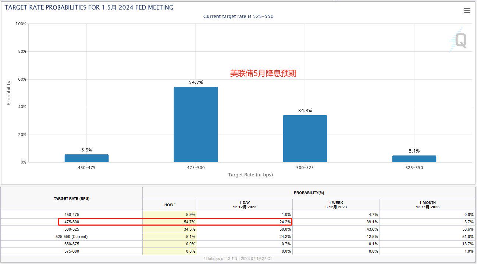Image resolution: width=477 pixels, height=264 pixels.
Task: Click the NOW cell showing 54.7%
Action: pos(170,222)
